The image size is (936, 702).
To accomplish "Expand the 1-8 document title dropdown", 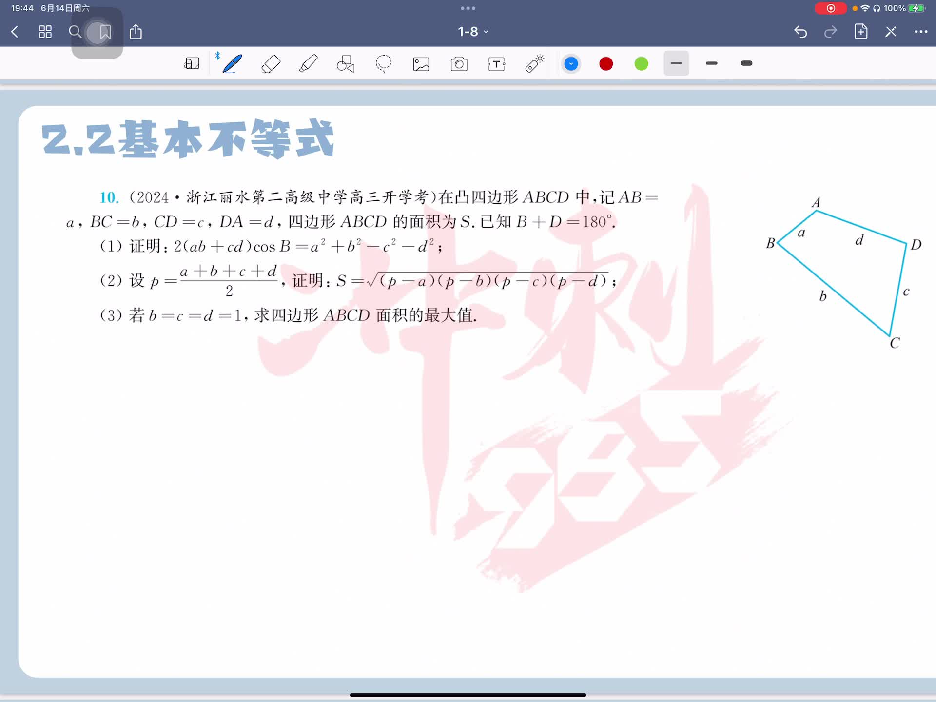I will pos(472,32).
